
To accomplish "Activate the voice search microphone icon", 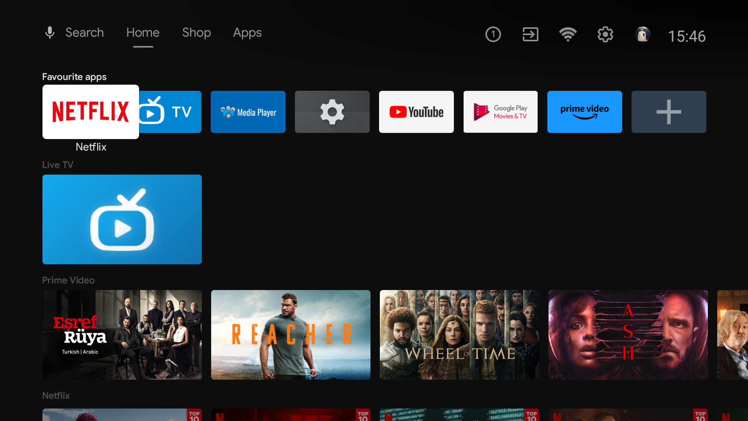I will click(49, 33).
